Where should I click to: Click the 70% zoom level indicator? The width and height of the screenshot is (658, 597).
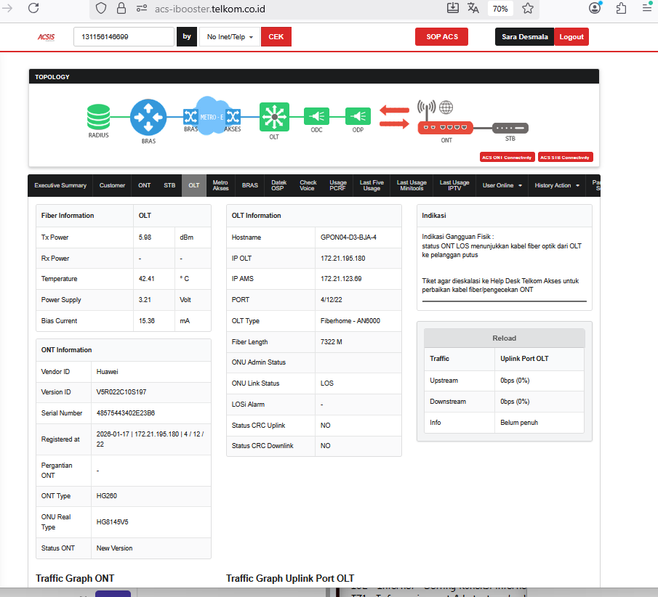(x=500, y=9)
